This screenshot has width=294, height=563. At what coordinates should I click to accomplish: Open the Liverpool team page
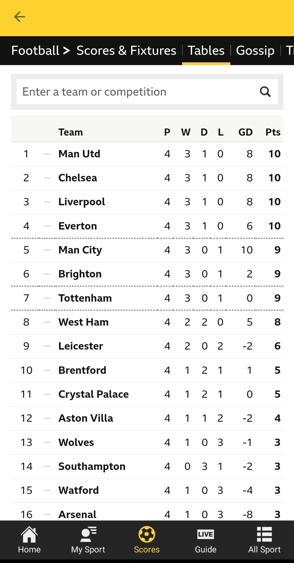[82, 202]
